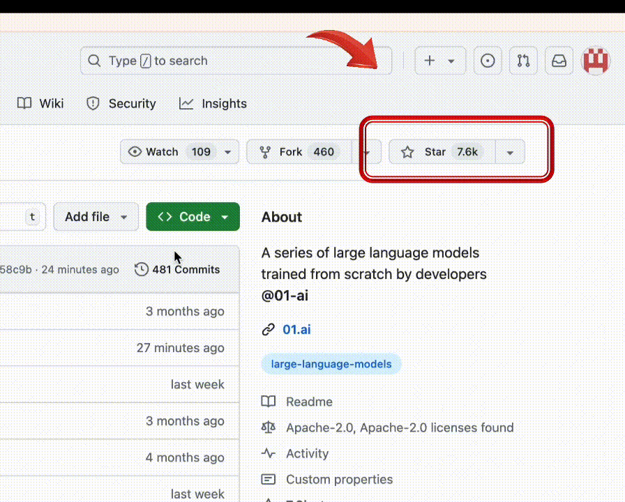Click the Readme book icon

[x=269, y=402]
